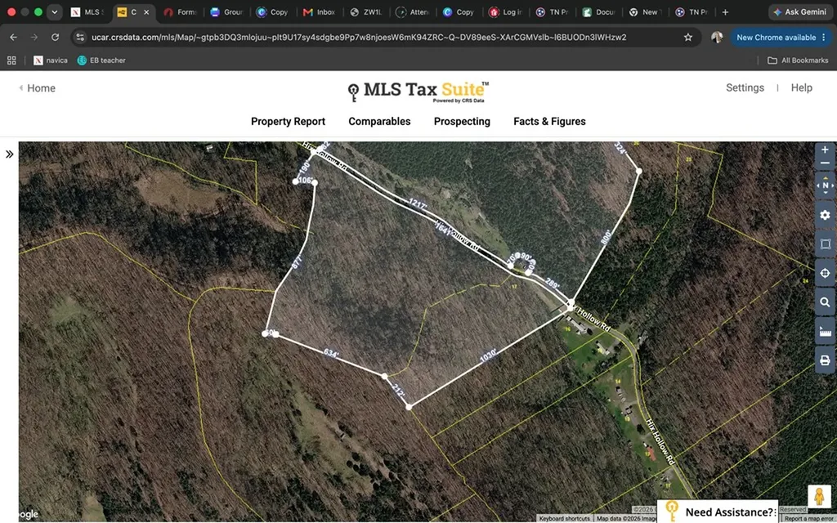Click the 877' boundary measurement label
Viewport: 837px width, 523px height.
tap(297, 262)
